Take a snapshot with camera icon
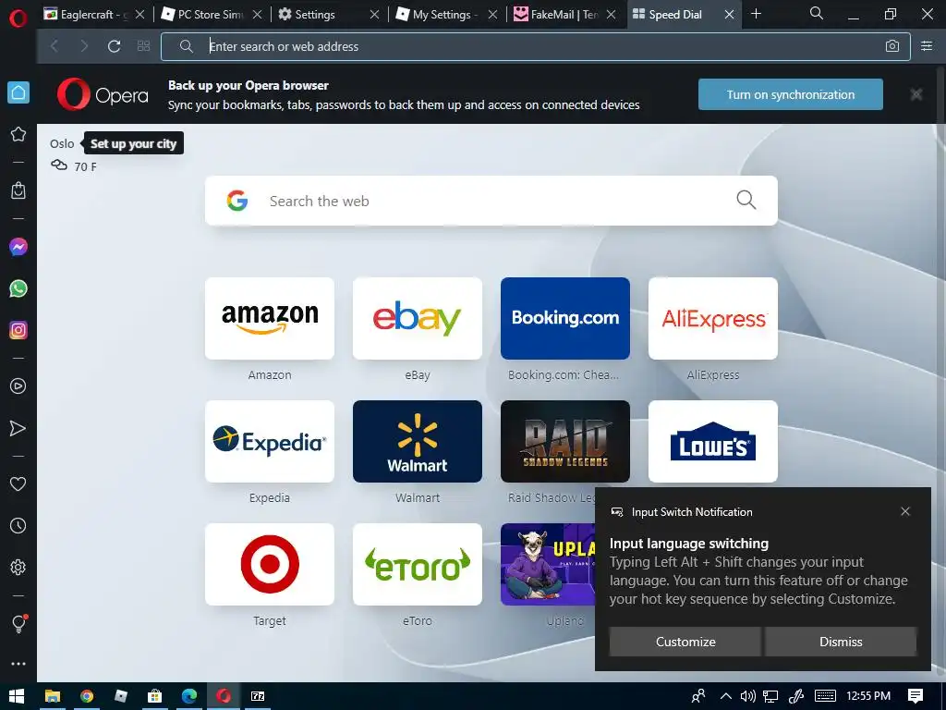This screenshot has width=946, height=710. point(892,46)
